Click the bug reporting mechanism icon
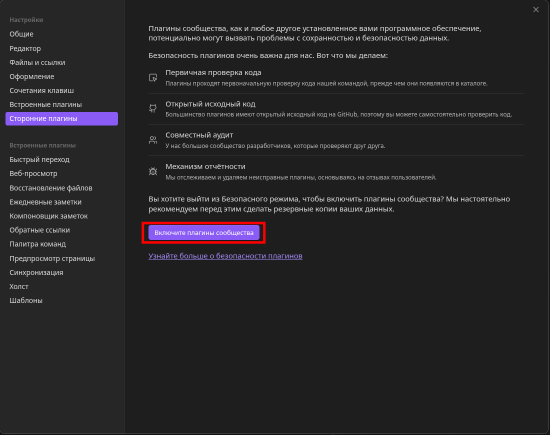 [153, 171]
